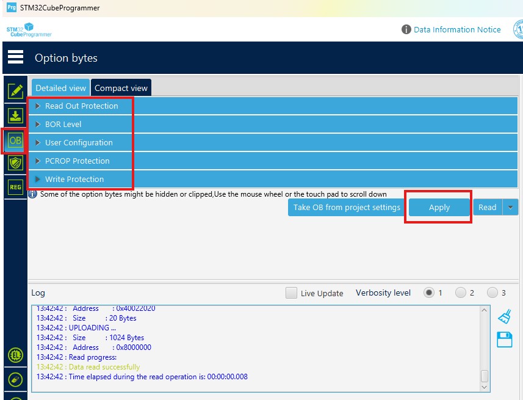Click the info icon beside Data Information Notice

tap(407, 29)
